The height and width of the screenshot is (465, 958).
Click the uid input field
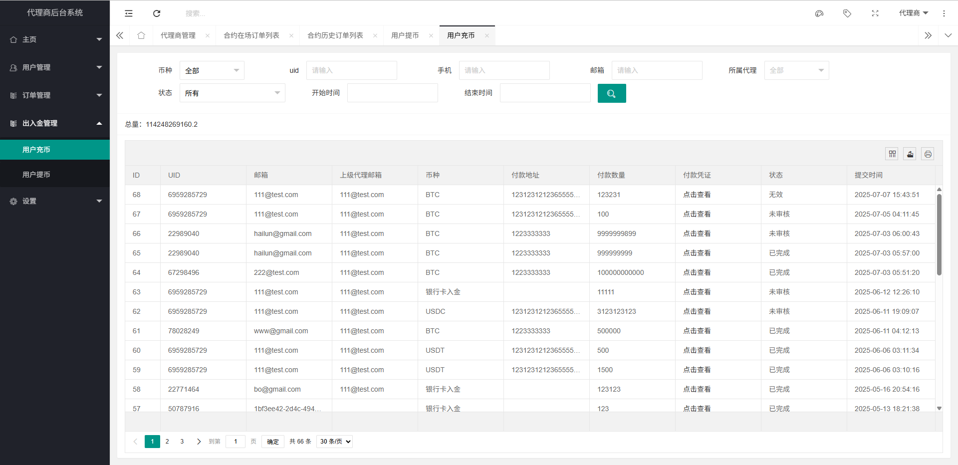coord(351,71)
